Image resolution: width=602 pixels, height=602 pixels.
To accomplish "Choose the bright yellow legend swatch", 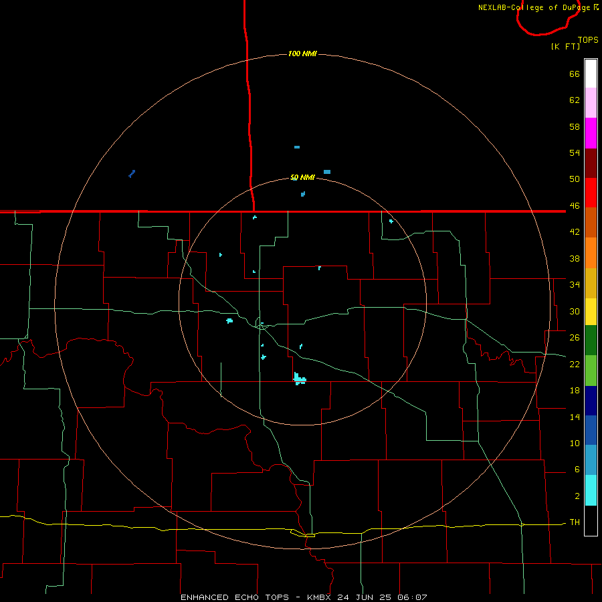I will (591, 311).
